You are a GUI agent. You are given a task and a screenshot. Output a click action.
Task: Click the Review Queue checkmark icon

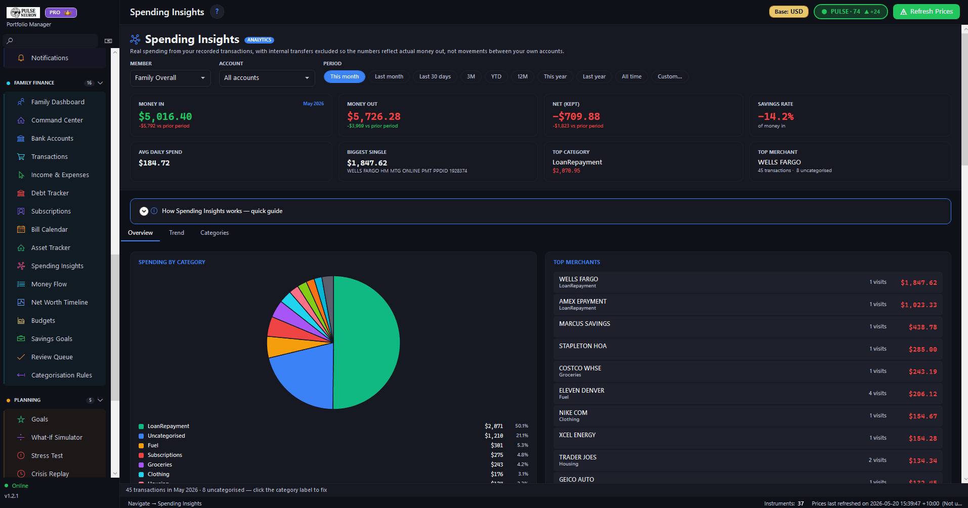pyautogui.click(x=21, y=357)
